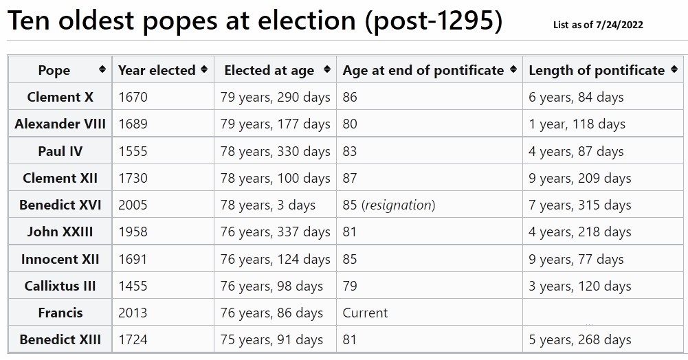Select the Clement XII pope name
This screenshot has width=688, height=360.
point(60,178)
